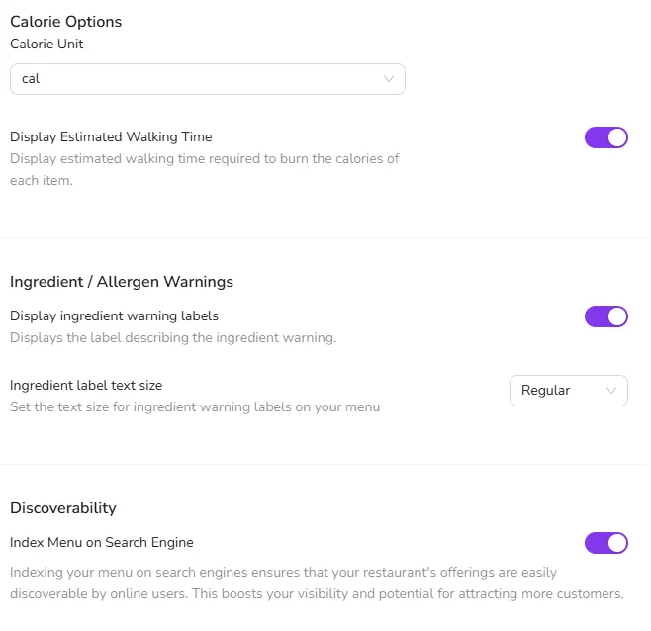This screenshot has height=631, width=651.
Task: Click the 'Displays the label describing' description
Action: (x=174, y=340)
